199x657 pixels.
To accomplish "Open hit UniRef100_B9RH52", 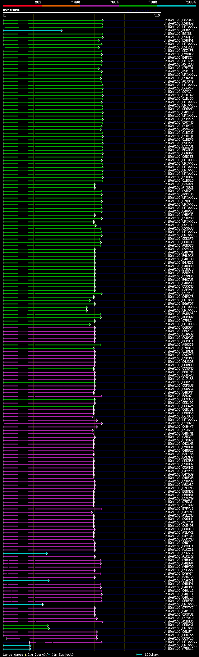I will tap(178, 24).
